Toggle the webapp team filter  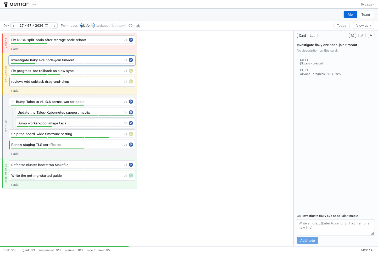coord(103,25)
